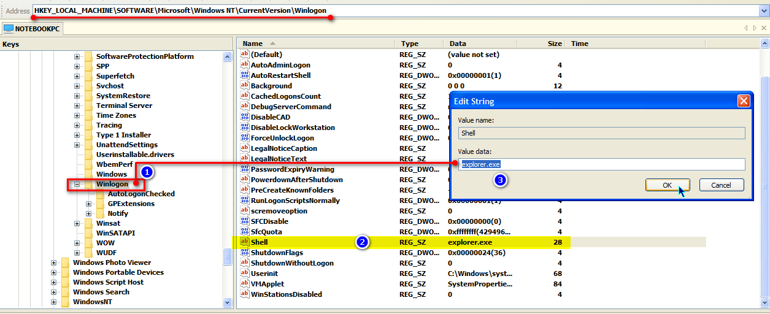Sort values by the Type column header
Image resolution: width=770 pixels, height=314 pixels.
click(x=420, y=44)
